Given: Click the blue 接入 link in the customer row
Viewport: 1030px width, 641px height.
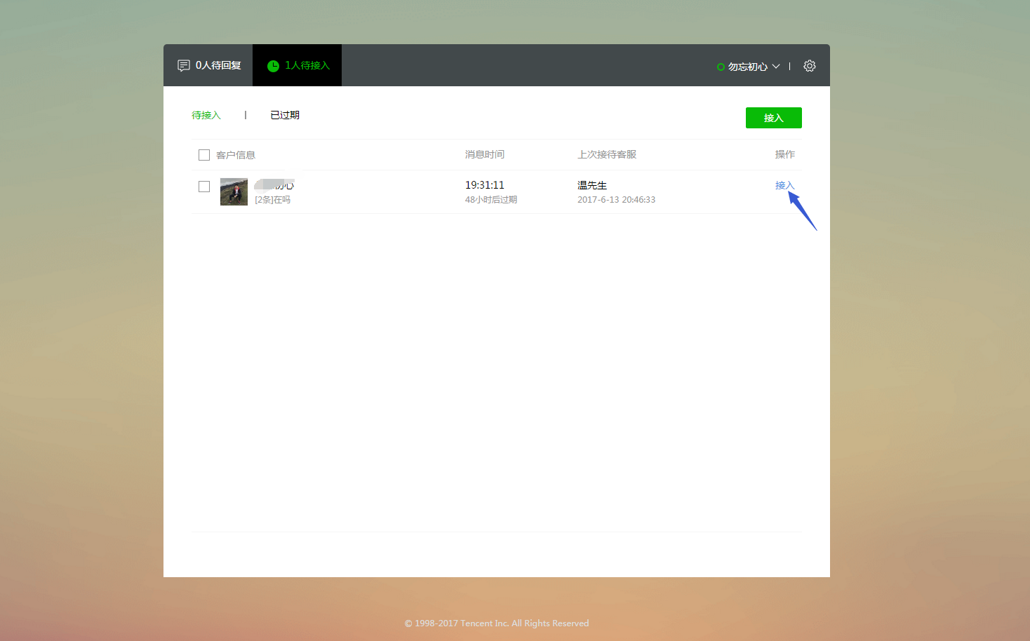Looking at the screenshot, I should [784, 185].
